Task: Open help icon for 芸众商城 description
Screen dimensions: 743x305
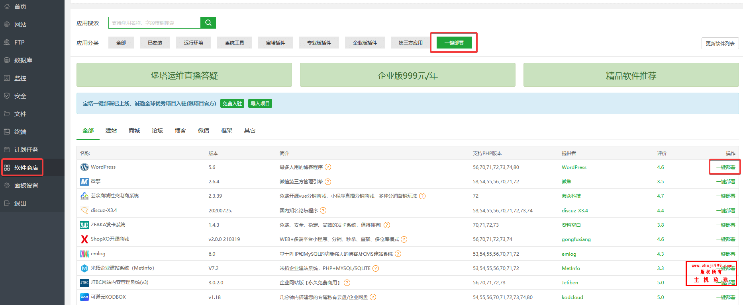Action: click(x=422, y=196)
